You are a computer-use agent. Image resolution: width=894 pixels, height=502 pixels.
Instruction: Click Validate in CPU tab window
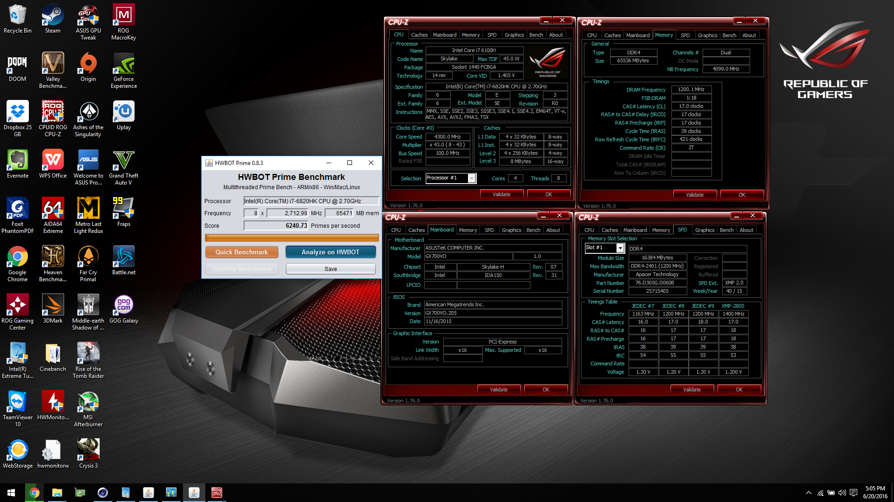coord(501,194)
